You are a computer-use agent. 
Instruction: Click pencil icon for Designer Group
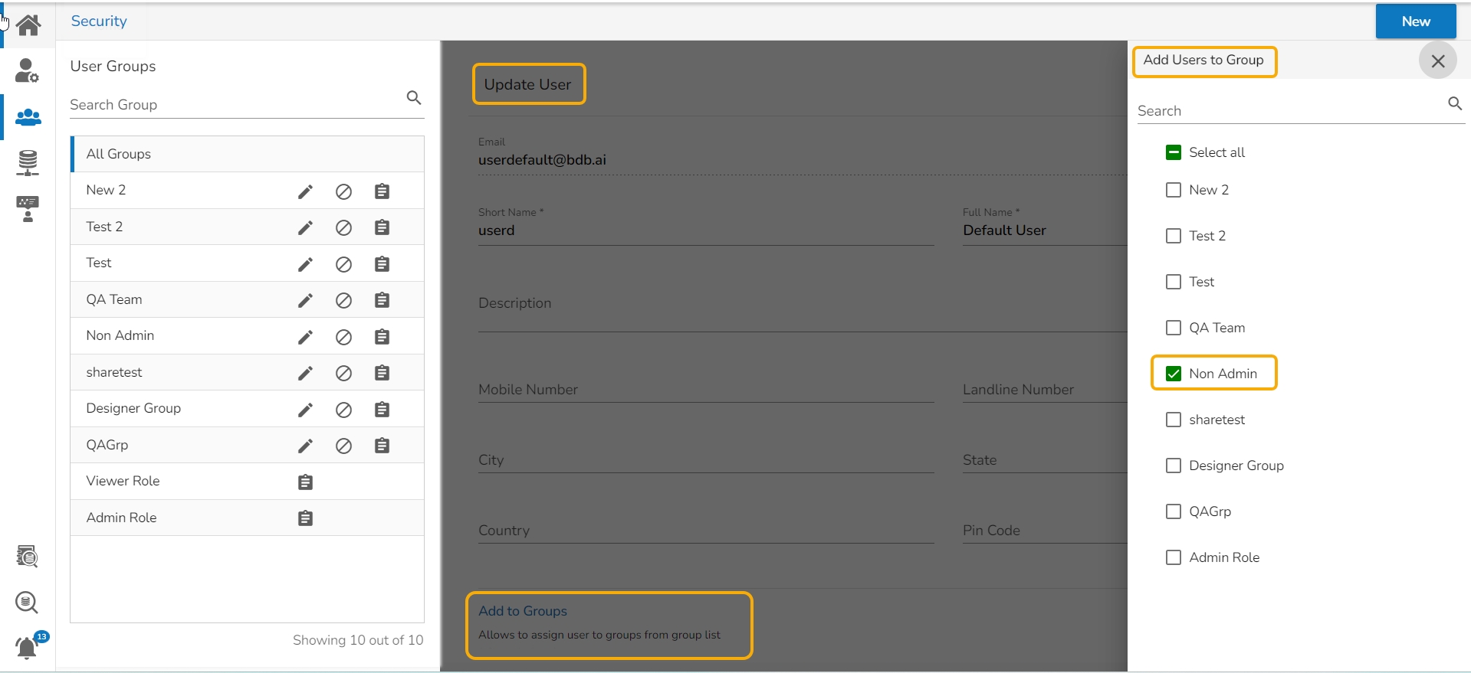(x=305, y=410)
